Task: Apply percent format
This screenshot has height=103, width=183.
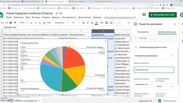Action: pos(36,23)
